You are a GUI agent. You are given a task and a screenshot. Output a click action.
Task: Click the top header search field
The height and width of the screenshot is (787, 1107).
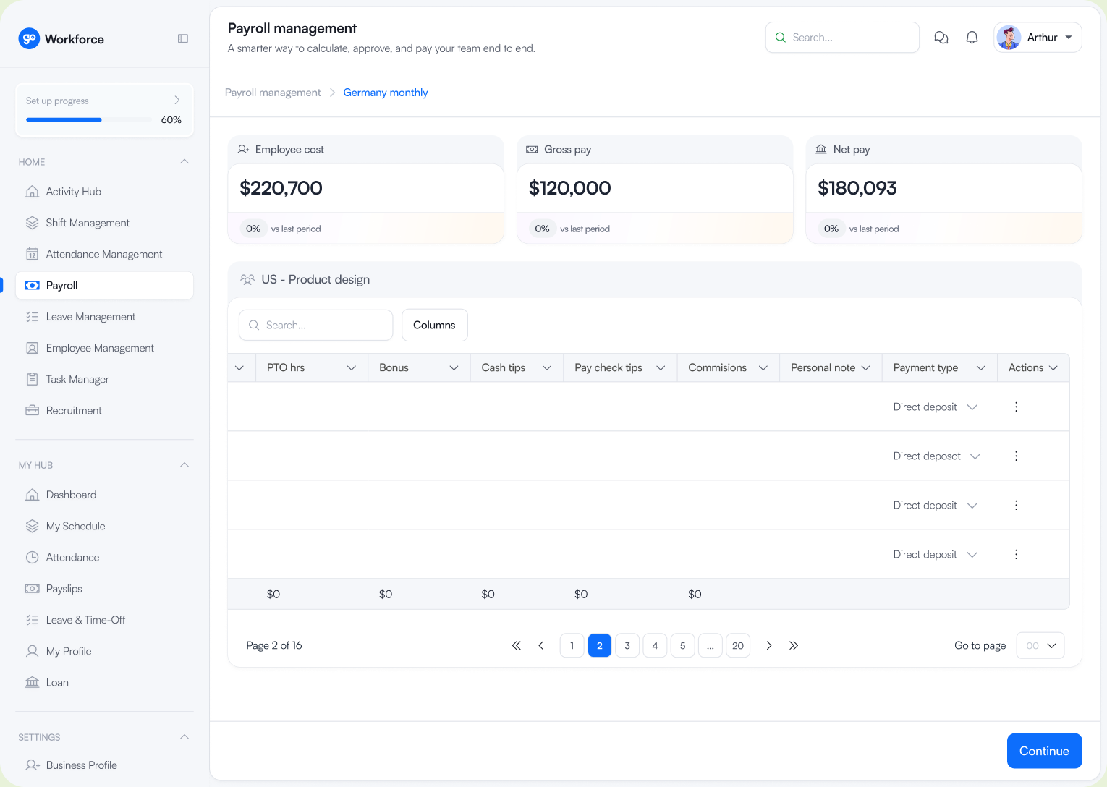pyautogui.click(x=842, y=38)
